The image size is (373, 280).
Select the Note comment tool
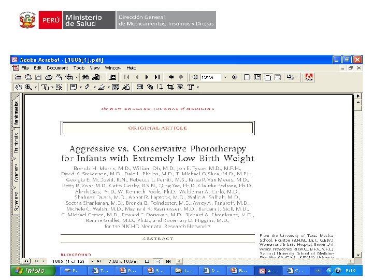pyautogui.click(x=73, y=87)
